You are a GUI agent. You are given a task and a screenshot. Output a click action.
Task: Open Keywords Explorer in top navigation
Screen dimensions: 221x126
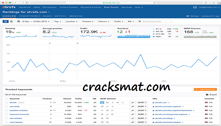[91, 7]
